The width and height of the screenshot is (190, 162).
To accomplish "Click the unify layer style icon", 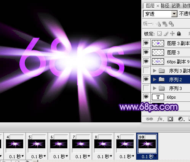I will click(x=171, y=24).
